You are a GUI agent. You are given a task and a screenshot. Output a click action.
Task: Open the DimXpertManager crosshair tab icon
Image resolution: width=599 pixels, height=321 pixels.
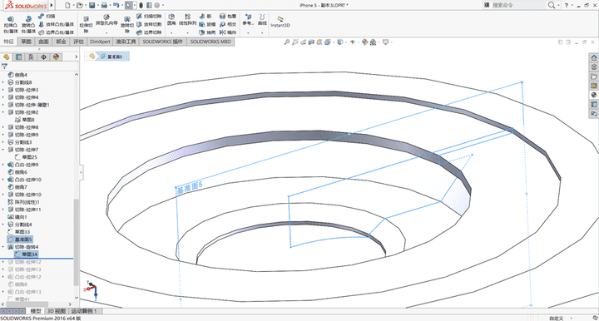click(43, 57)
